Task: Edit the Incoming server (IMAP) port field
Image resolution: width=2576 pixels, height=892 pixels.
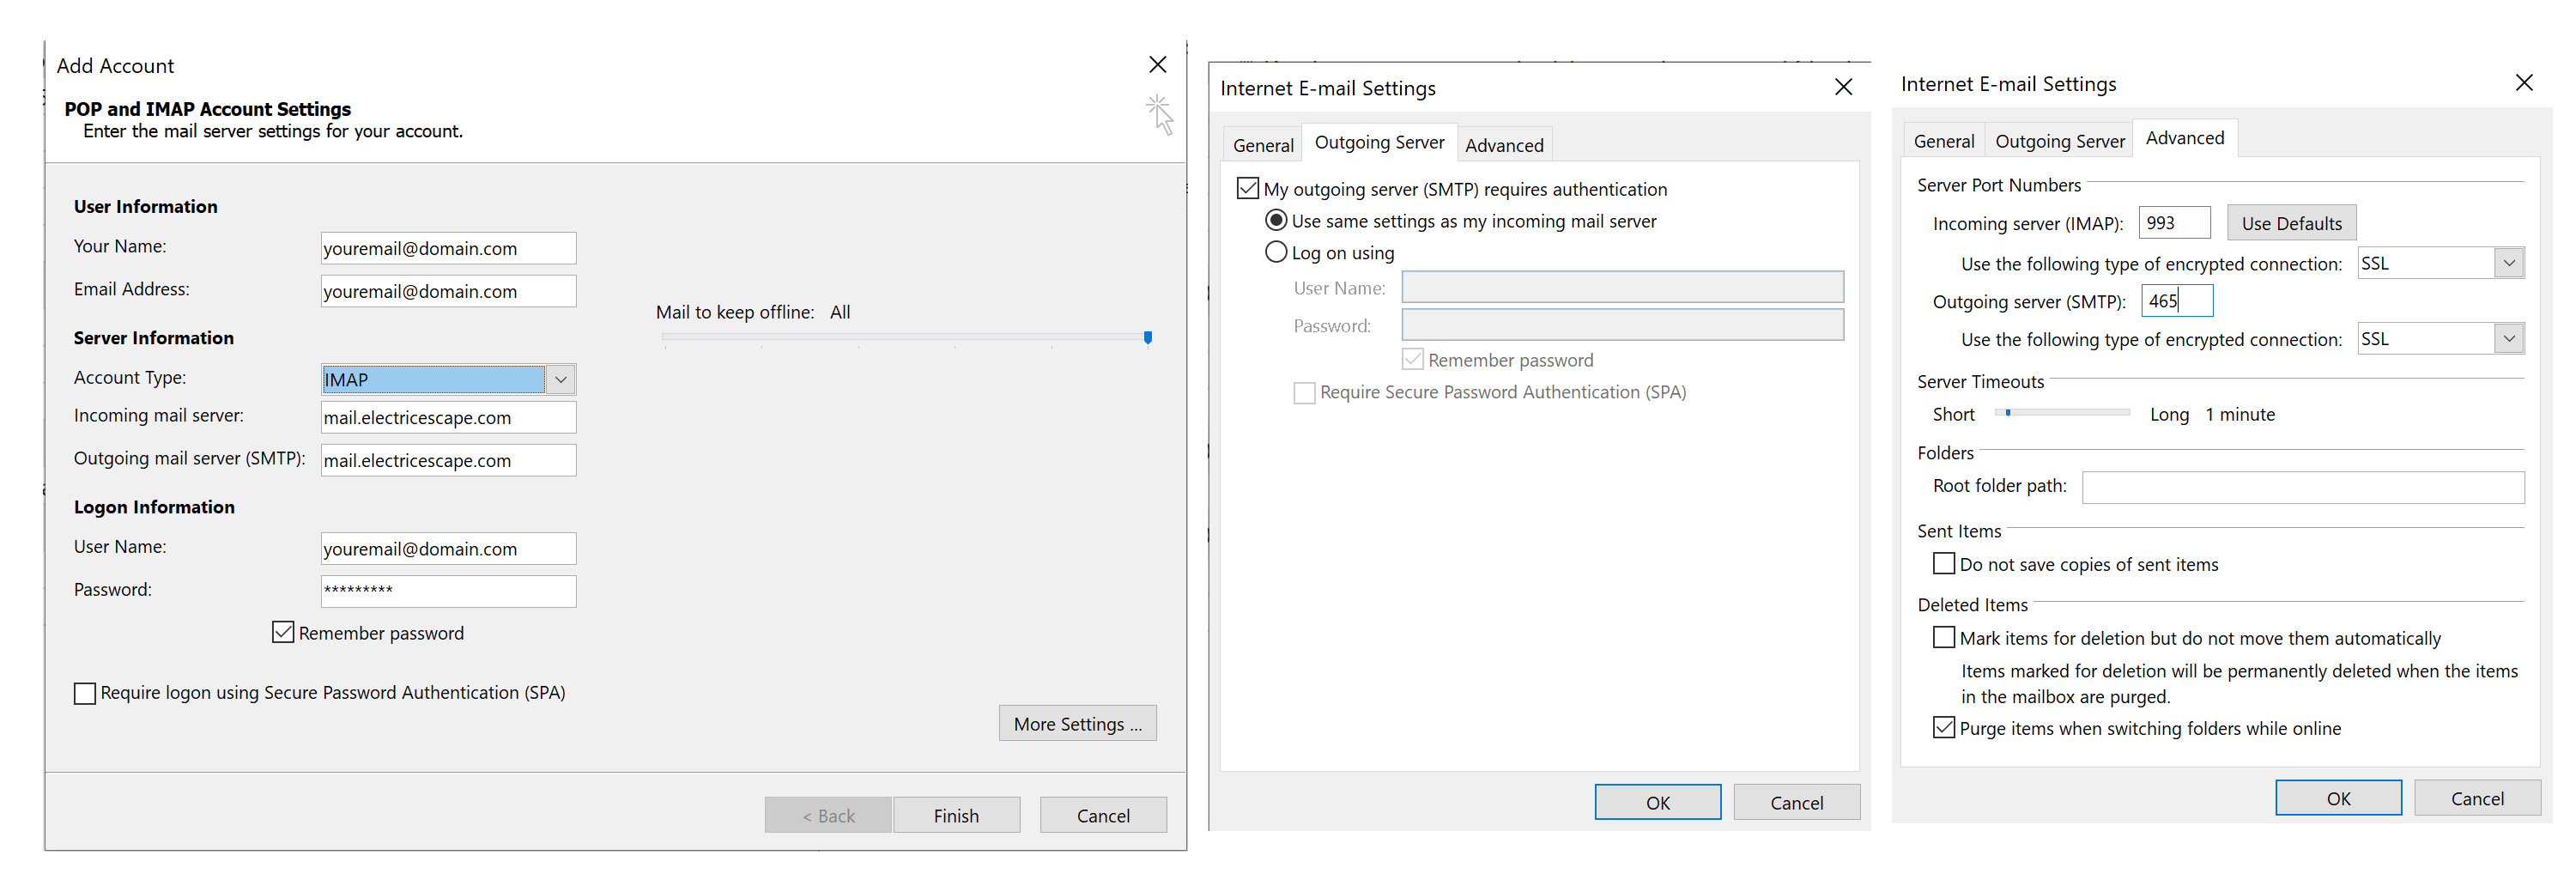Action: (2174, 223)
